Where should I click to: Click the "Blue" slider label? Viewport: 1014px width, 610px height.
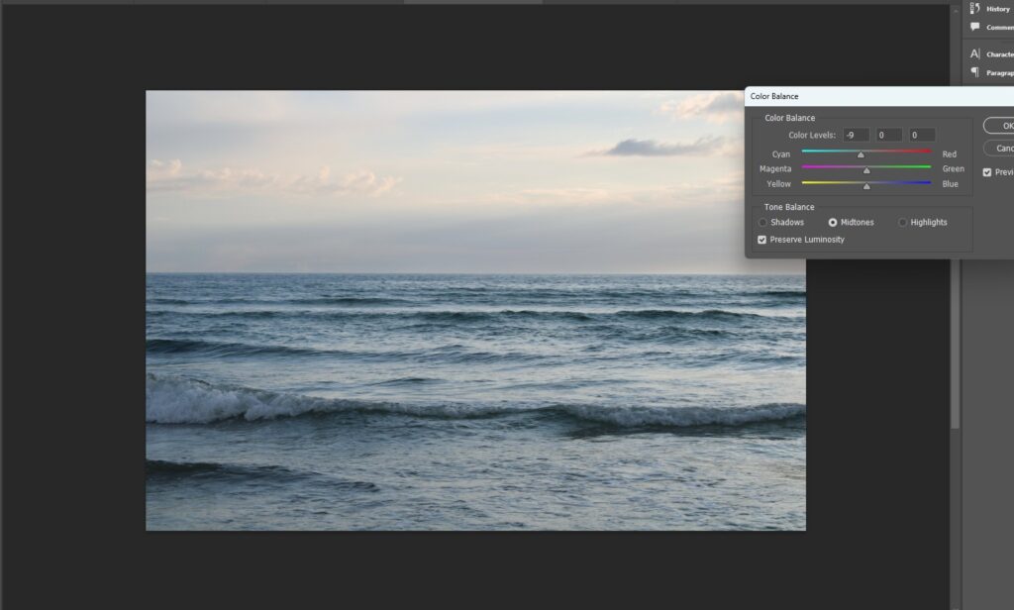click(951, 184)
